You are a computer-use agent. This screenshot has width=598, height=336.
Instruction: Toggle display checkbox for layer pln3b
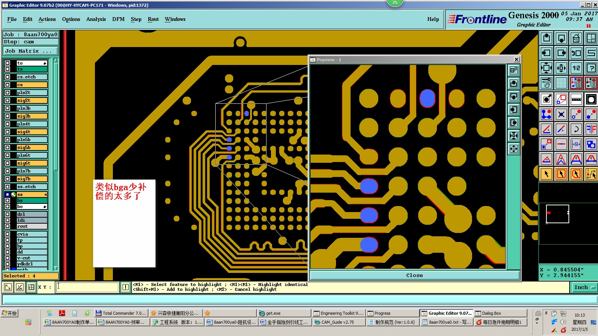[x=7, y=108]
